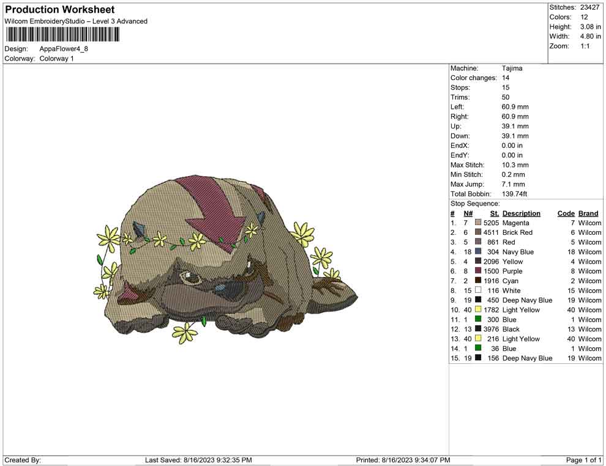This screenshot has height=466, width=606.
Task: Click the barcode under the worksheet title
Action: 62,35
